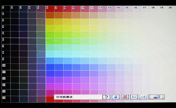Click the printer icon button
This screenshot has height=108, width=176.
tap(156, 97)
